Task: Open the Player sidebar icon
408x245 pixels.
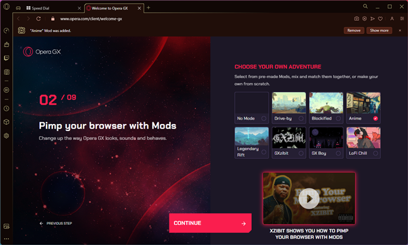Action: tap(6, 90)
